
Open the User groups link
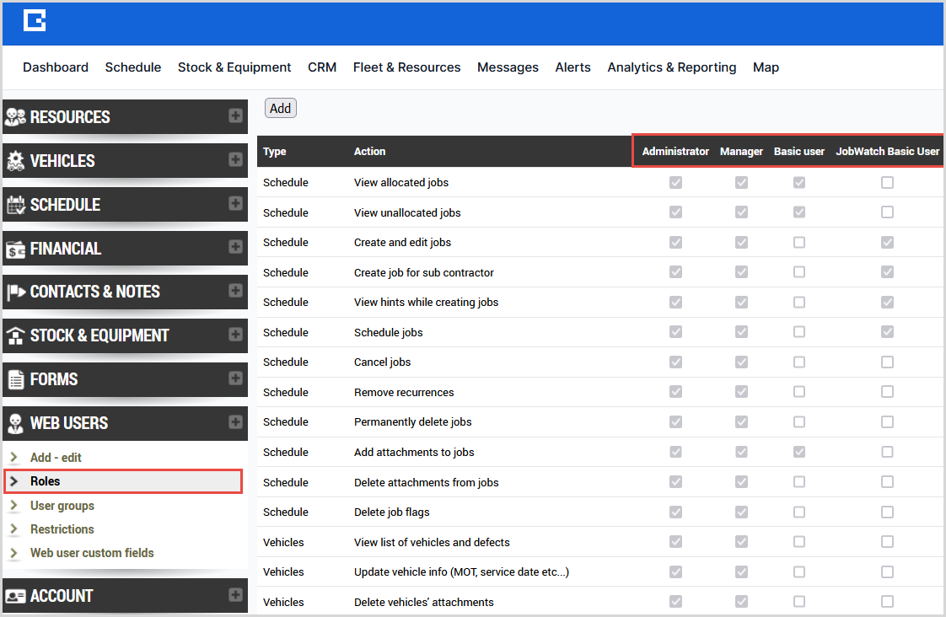(x=62, y=506)
